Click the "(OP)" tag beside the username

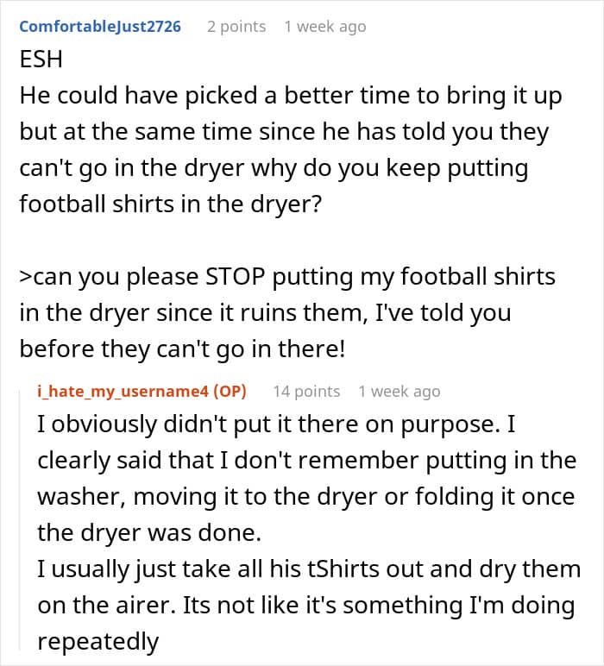pyautogui.click(x=228, y=391)
